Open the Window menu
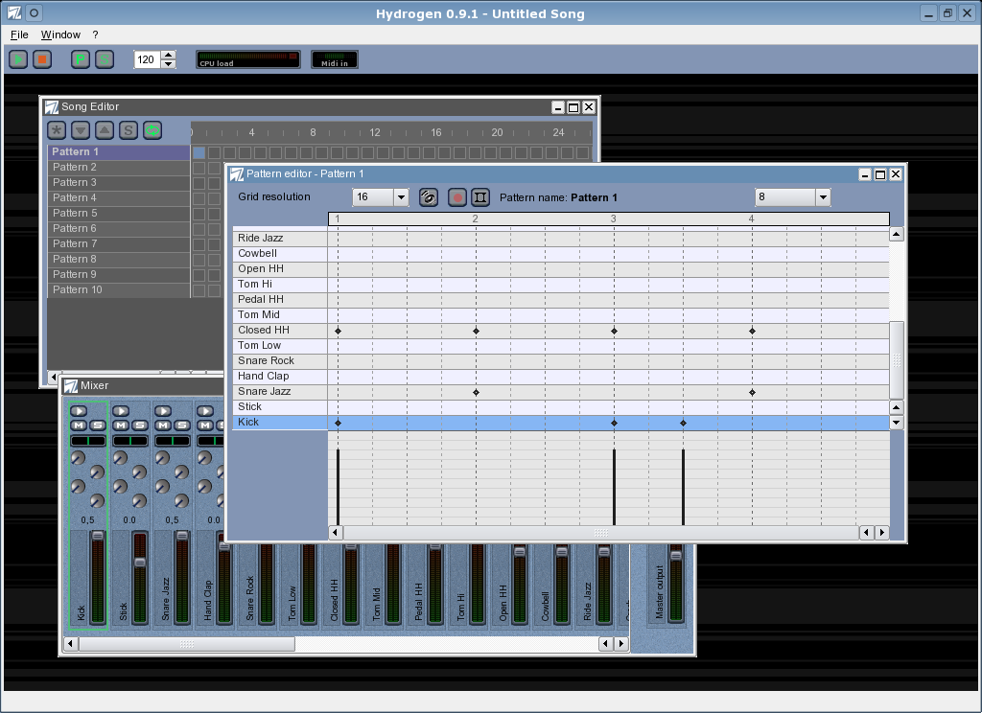Viewport: 982px width, 713px height. pyautogui.click(x=60, y=34)
